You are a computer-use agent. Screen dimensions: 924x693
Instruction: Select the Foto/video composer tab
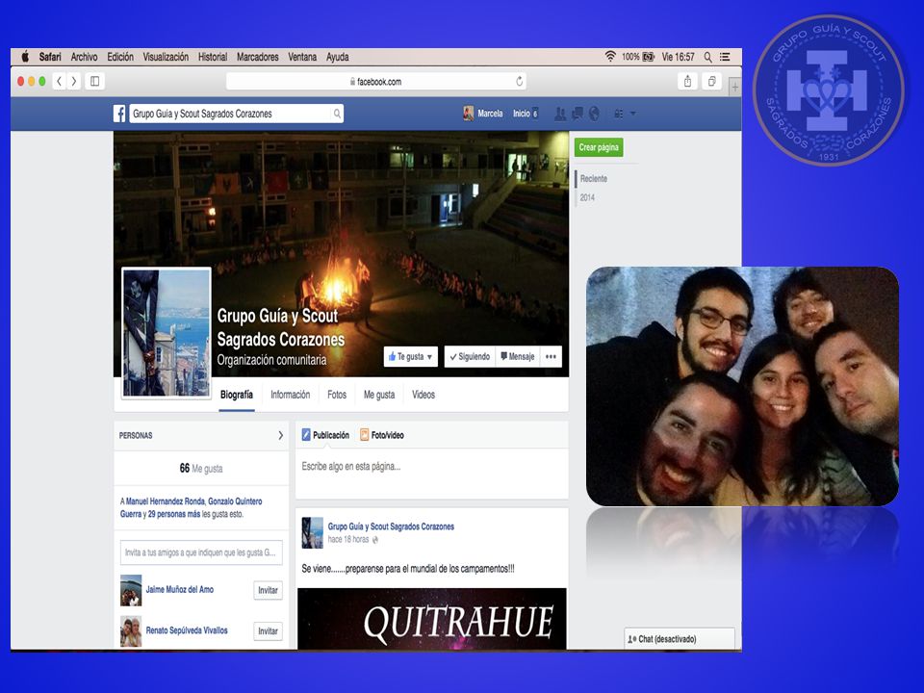[382, 435]
